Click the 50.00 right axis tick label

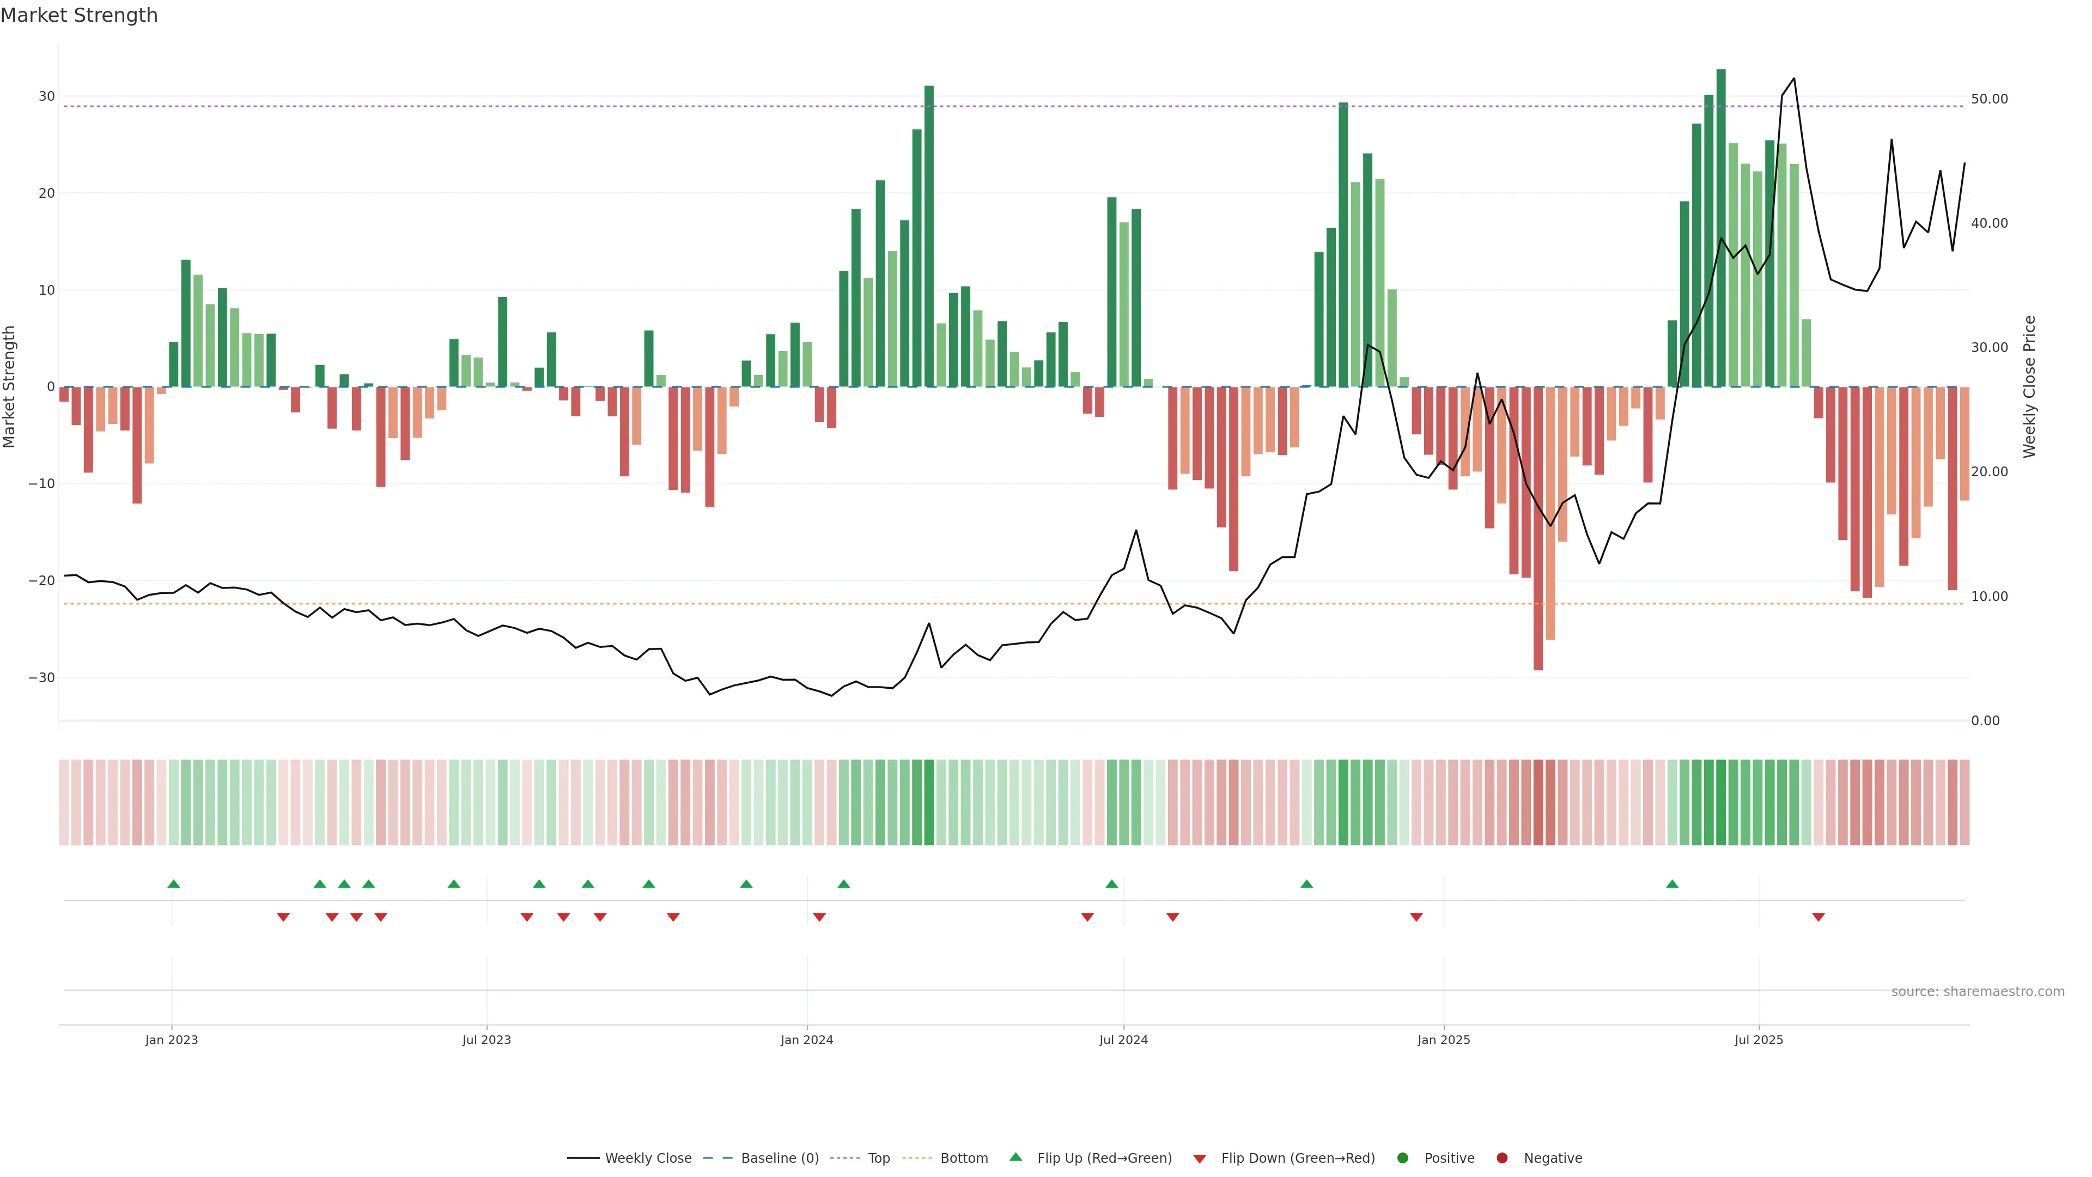(x=1989, y=99)
